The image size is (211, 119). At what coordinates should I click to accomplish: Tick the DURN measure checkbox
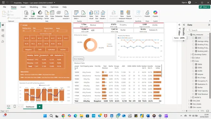point(193,71)
